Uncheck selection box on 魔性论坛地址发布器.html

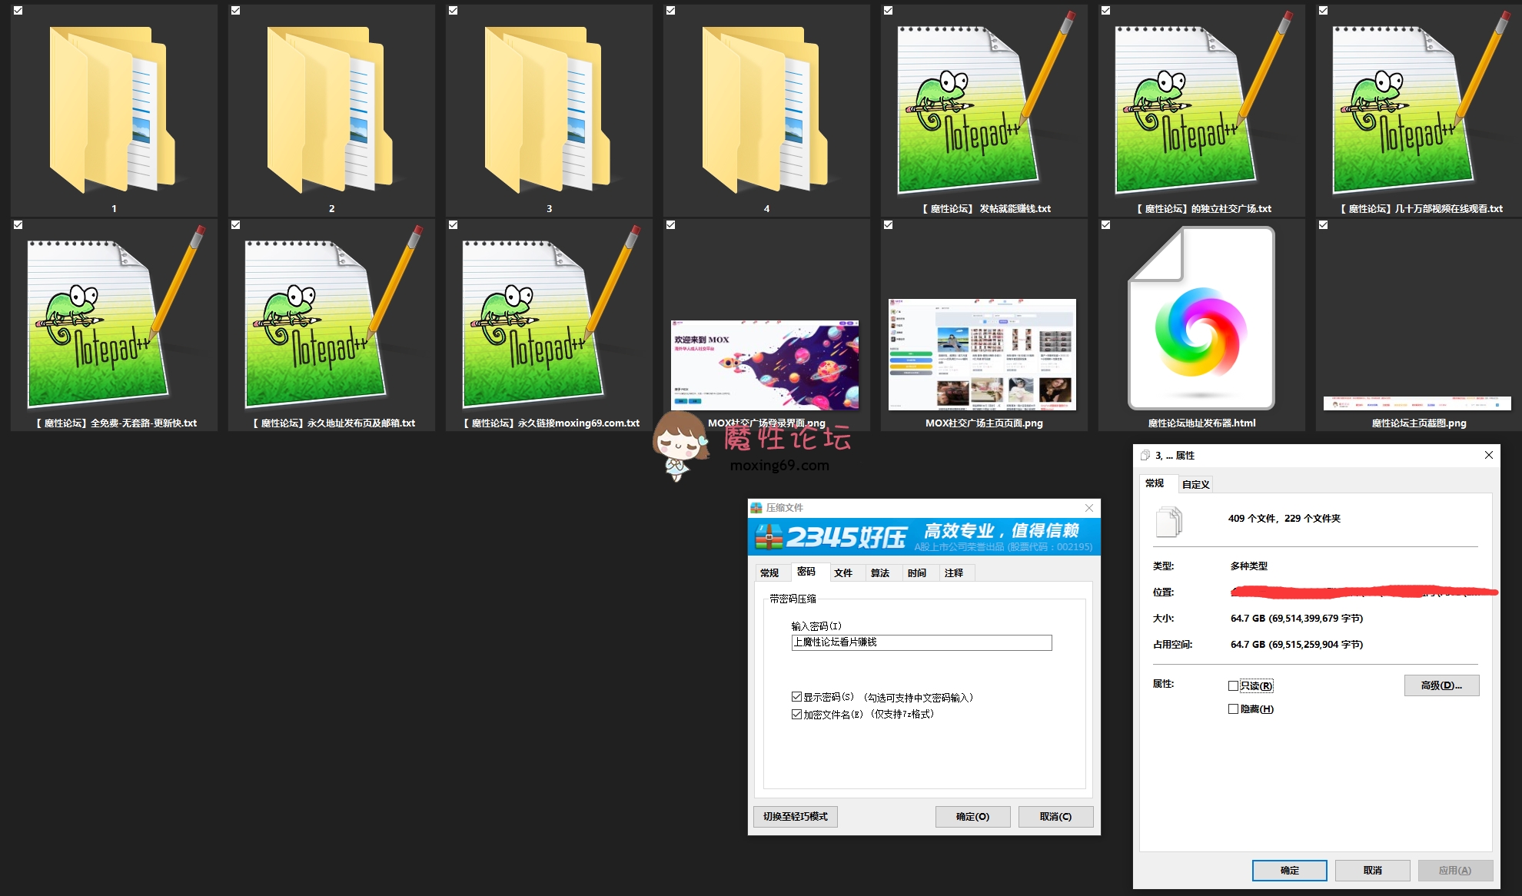pos(1106,225)
